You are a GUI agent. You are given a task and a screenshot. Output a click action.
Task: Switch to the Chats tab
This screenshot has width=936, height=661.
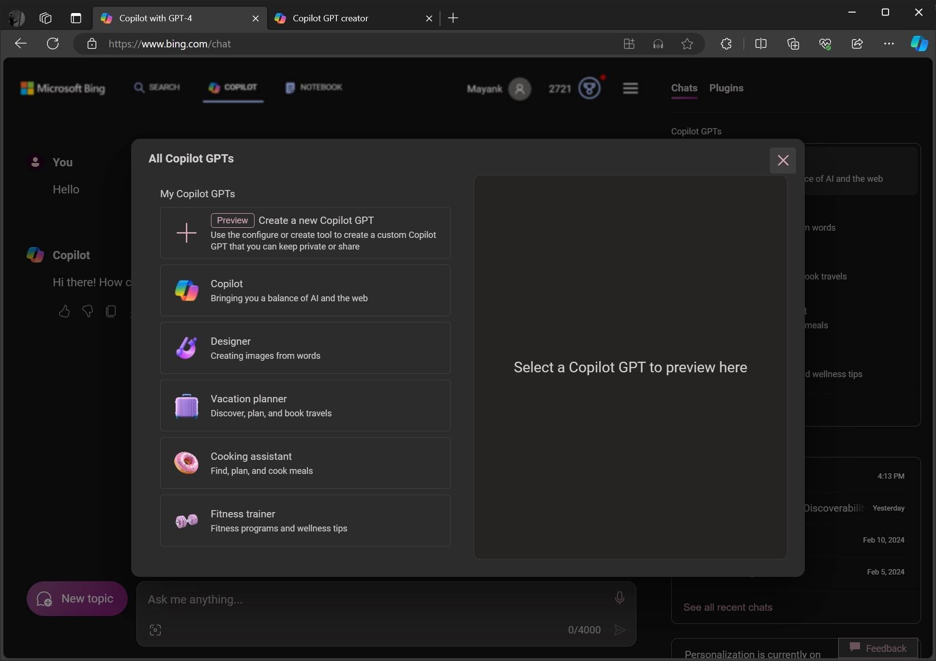tap(684, 88)
